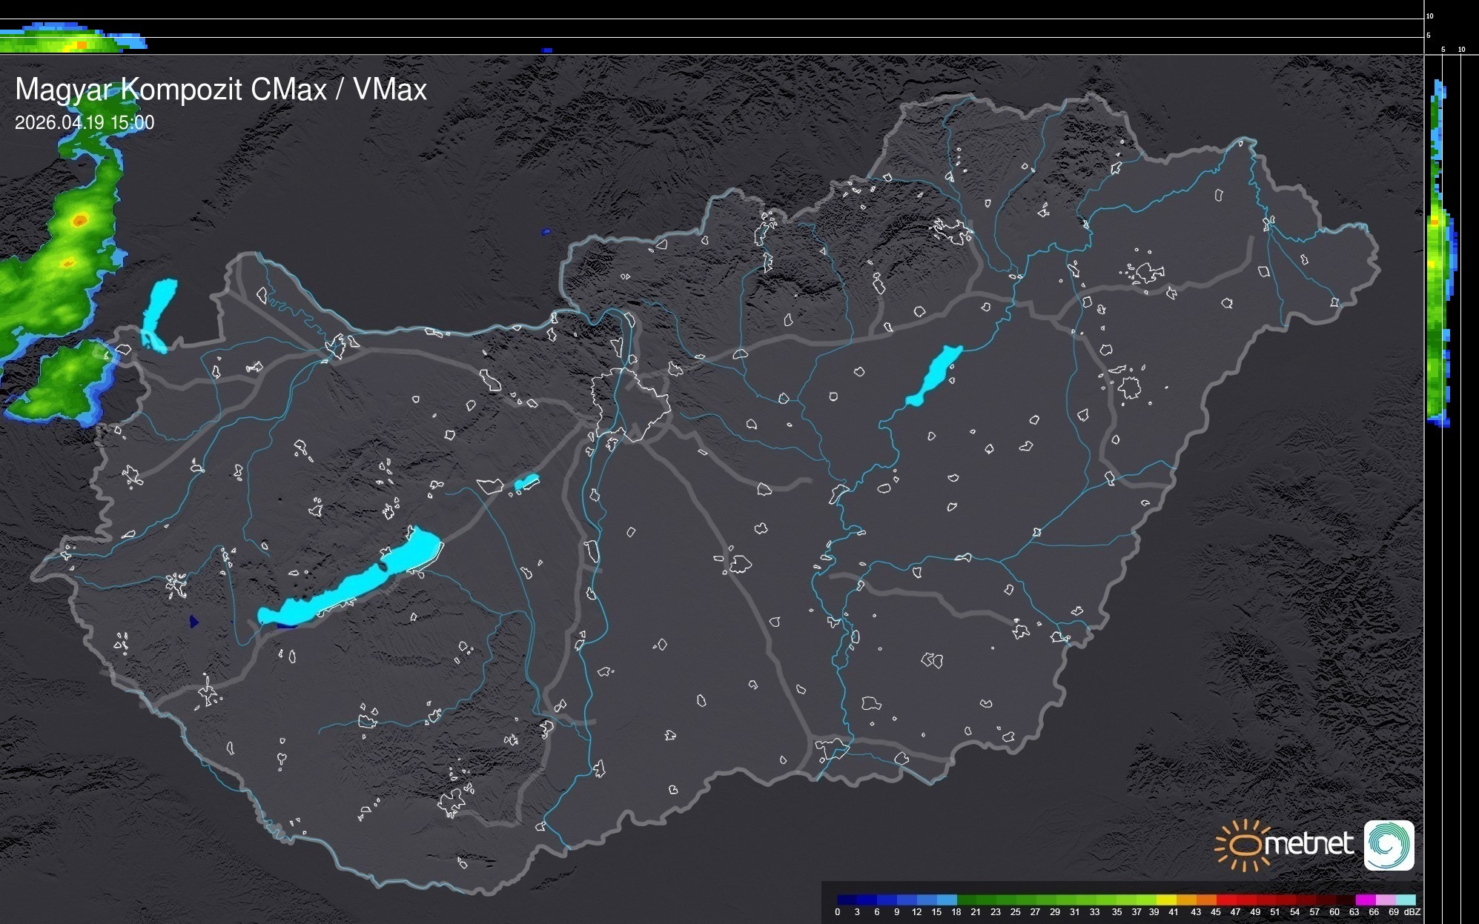Click the small blue echo north of Hungary
1479x924 pixels.
[x=546, y=232]
